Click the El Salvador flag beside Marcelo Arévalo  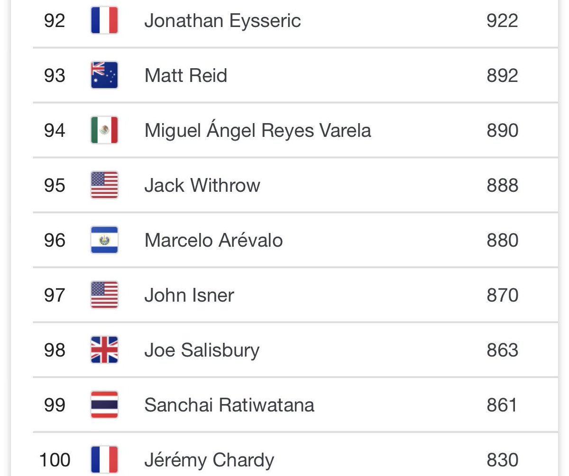point(104,240)
